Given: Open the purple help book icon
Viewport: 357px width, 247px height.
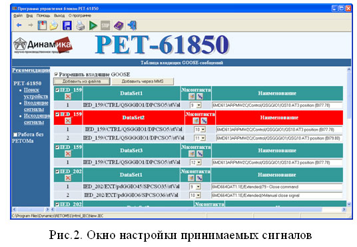Looking at the screenshot, I should coord(119,25).
